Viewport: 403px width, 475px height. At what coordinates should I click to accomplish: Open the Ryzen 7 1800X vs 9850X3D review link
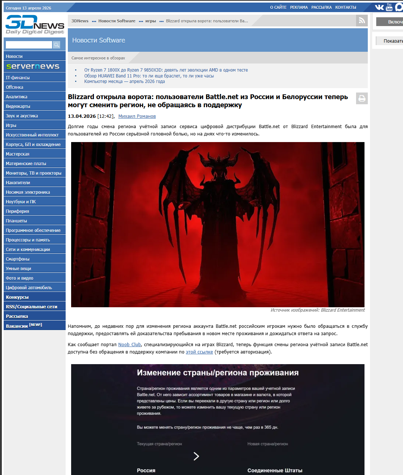(x=166, y=70)
